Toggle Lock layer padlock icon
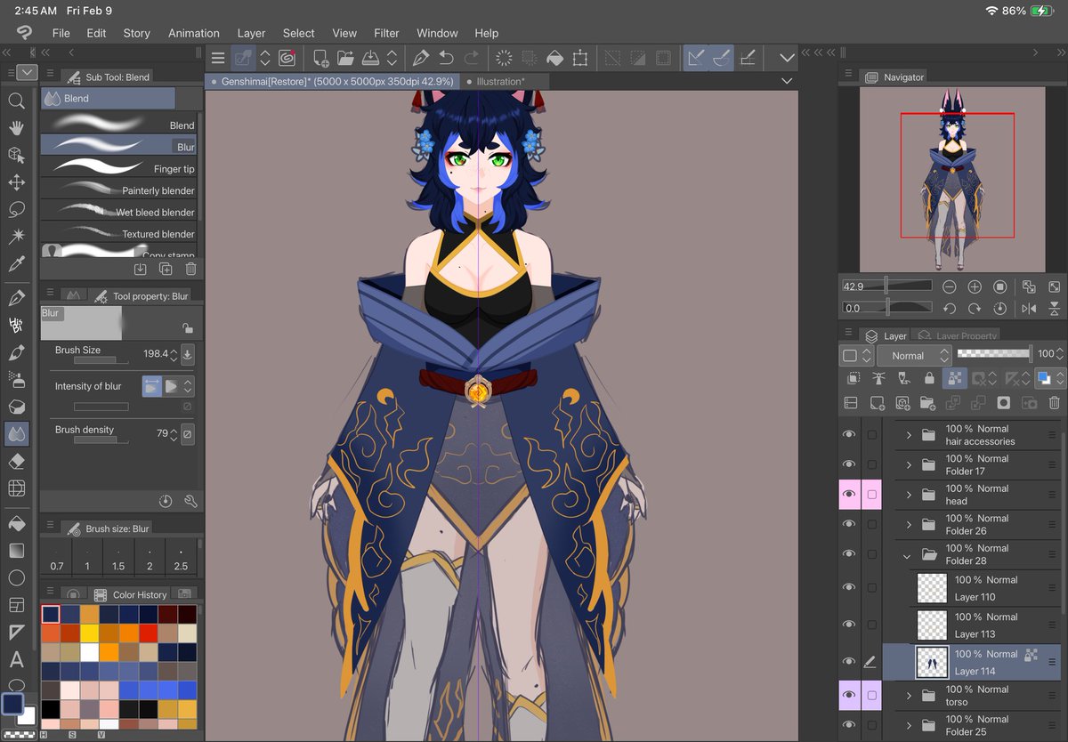This screenshot has width=1068, height=742. click(929, 378)
